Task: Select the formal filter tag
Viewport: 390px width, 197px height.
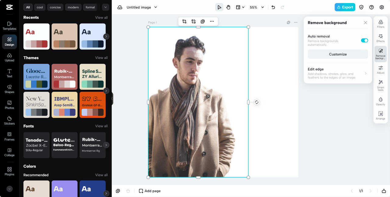Action: click(90, 7)
